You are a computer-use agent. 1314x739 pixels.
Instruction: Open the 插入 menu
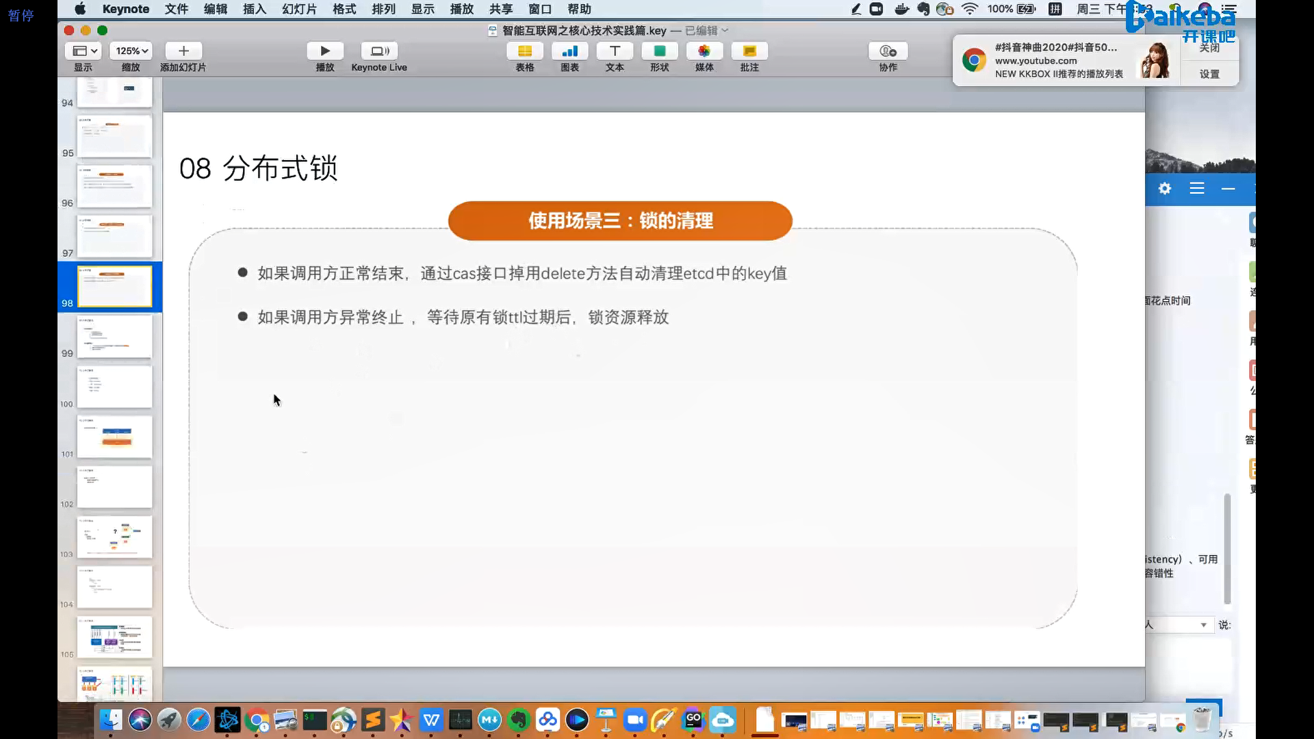pos(254,10)
